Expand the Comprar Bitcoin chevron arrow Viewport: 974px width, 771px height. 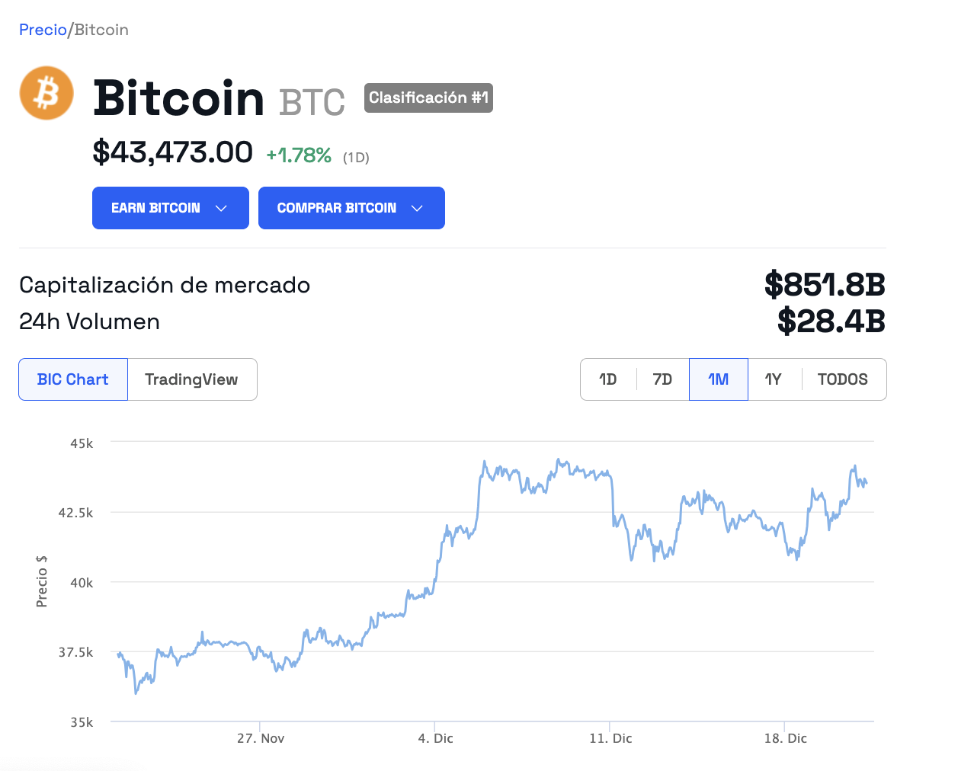click(x=417, y=208)
